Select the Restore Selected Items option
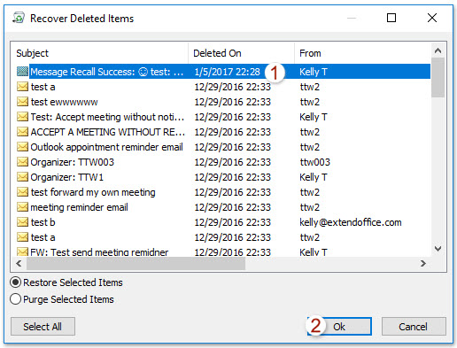This screenshot has height=348, width=457. tap(15, 282)
